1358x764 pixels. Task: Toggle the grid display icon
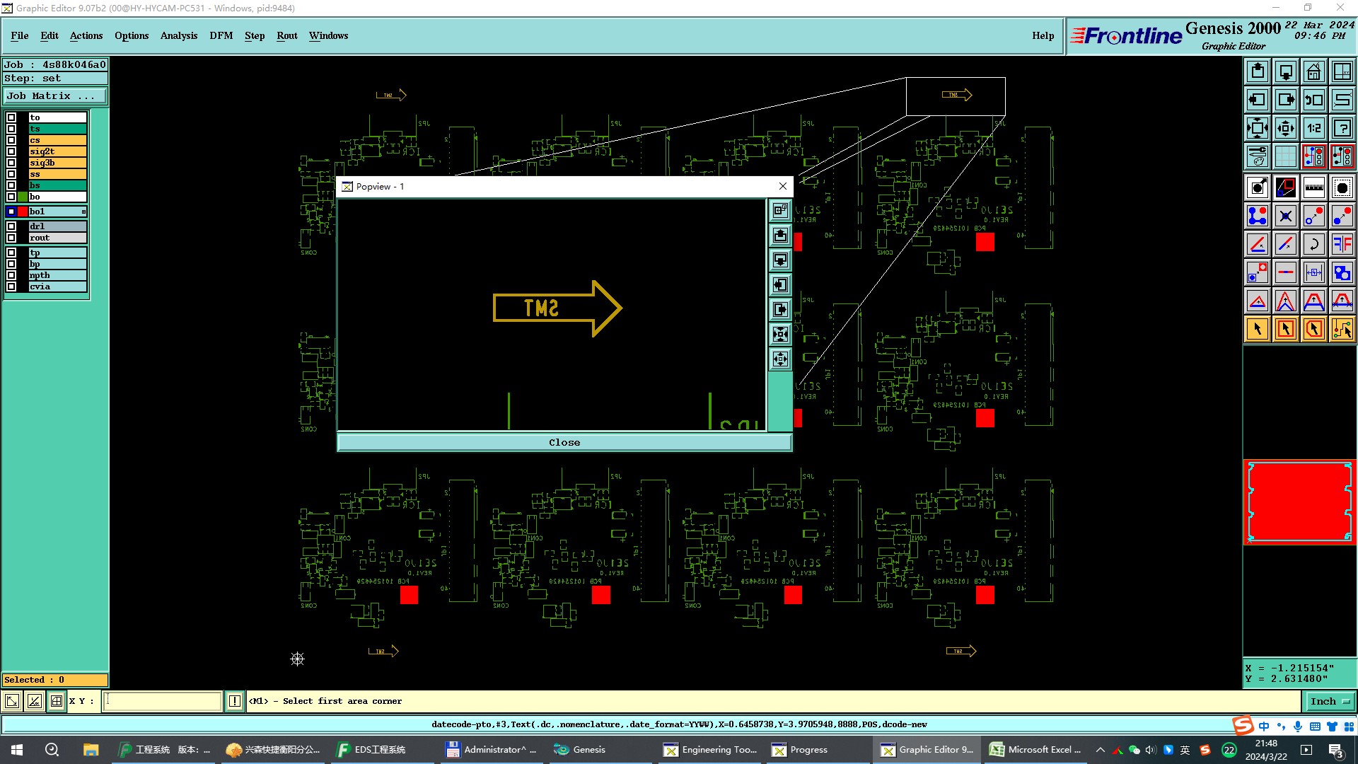[1285, 156]
